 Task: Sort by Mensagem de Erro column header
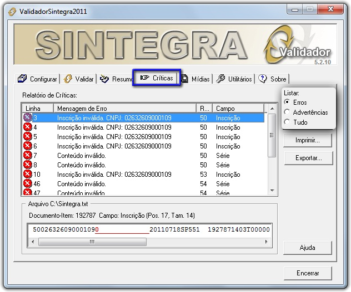125,109
